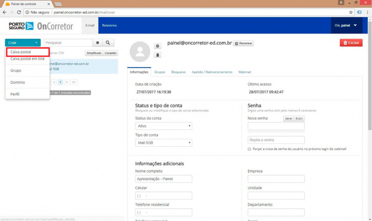The height and width of the screenshot is (221, 372).
Task: Close the Painel de controle browser tab
Action: (49, 4)
